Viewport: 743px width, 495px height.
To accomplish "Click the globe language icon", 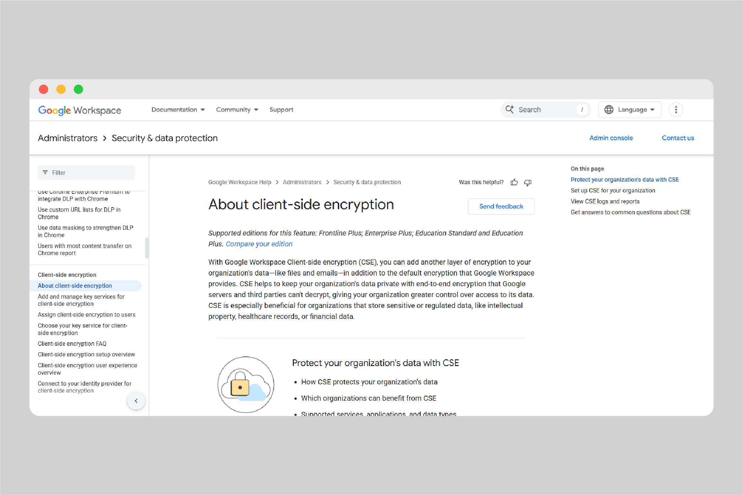I will (x=609, y=110).
